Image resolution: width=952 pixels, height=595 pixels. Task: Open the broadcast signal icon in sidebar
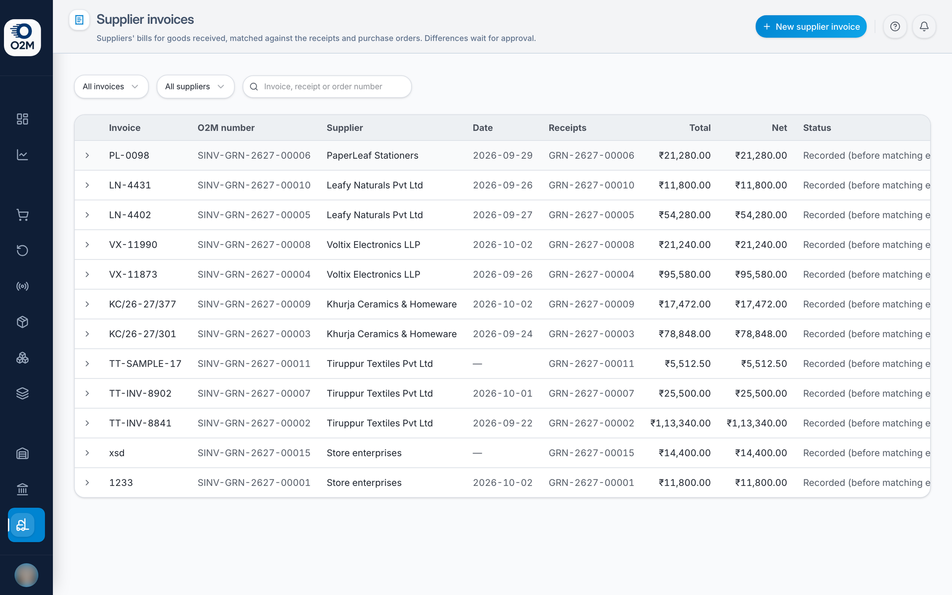(22, 286)
